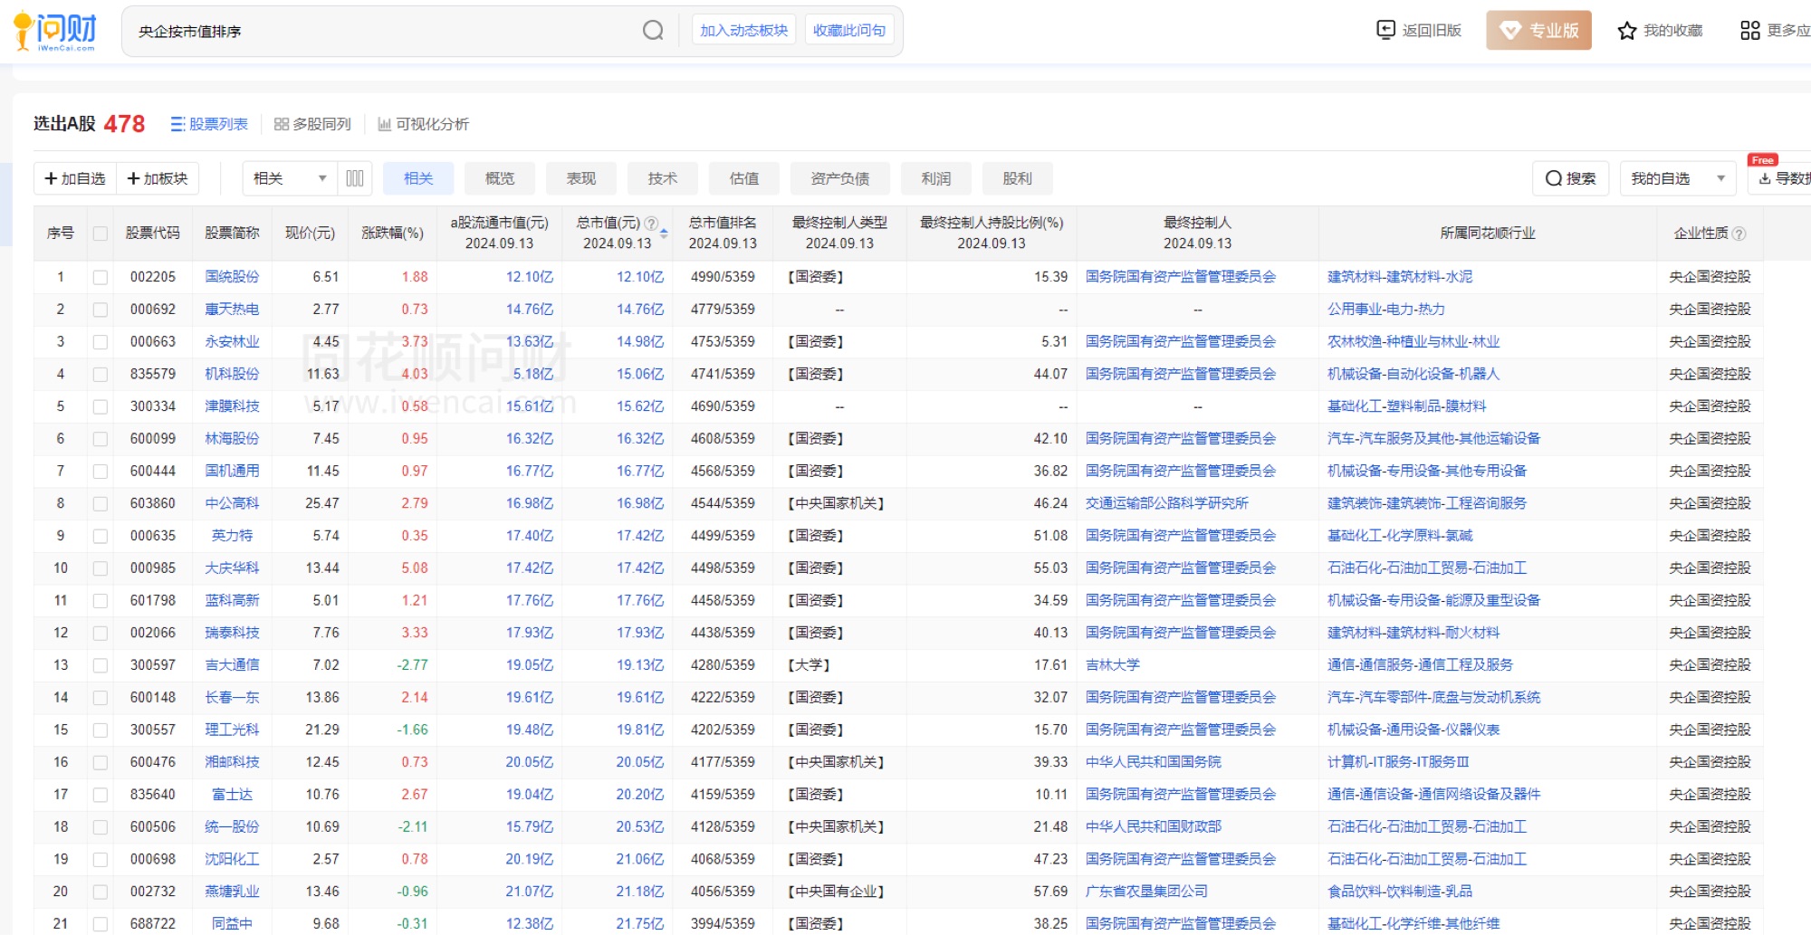Check the box for 津膜科技 row
Screen dimensions: 1811x935
pyautogui.click(x=101, y=406)
